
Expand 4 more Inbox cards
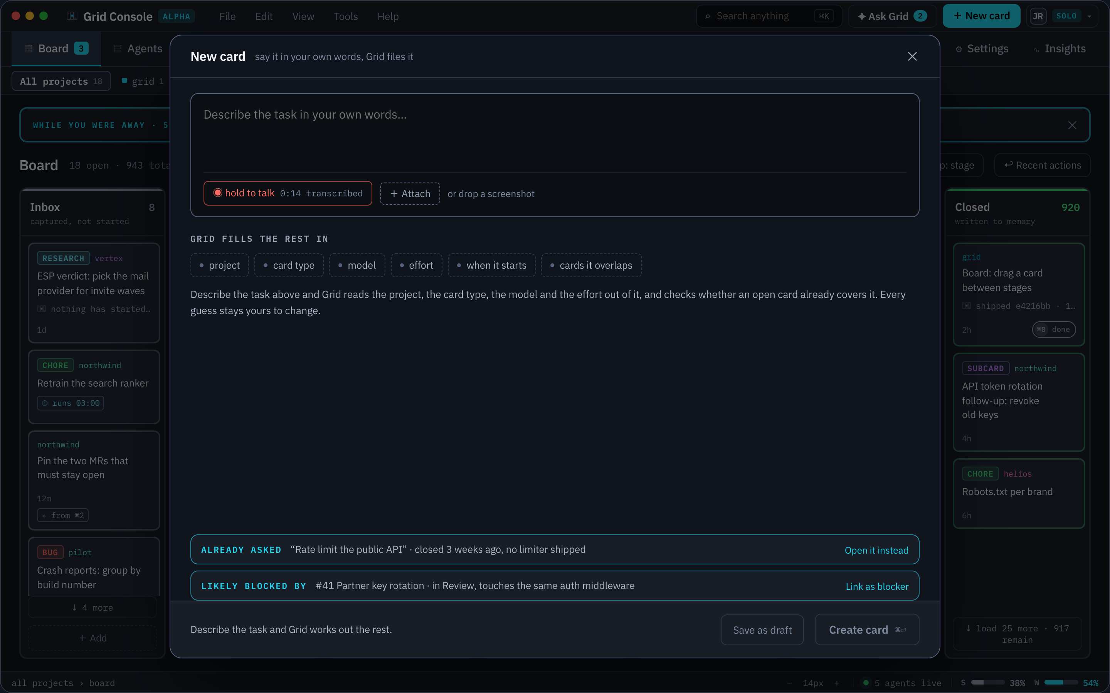point(92,608)
